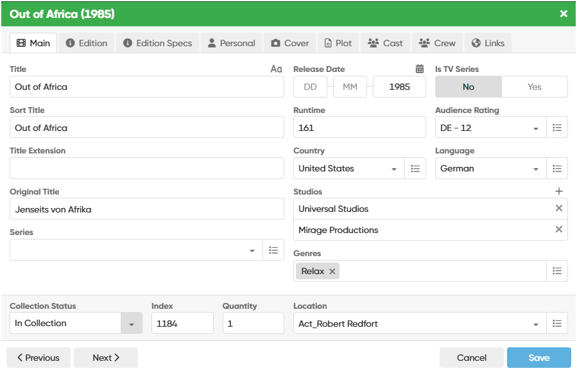
Task: Open the Series list manager icon
Action: pos(273,250)
